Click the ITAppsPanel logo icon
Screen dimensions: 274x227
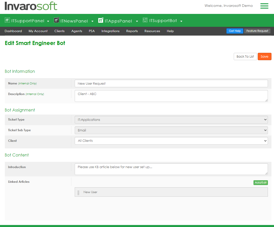click(101, 20)
